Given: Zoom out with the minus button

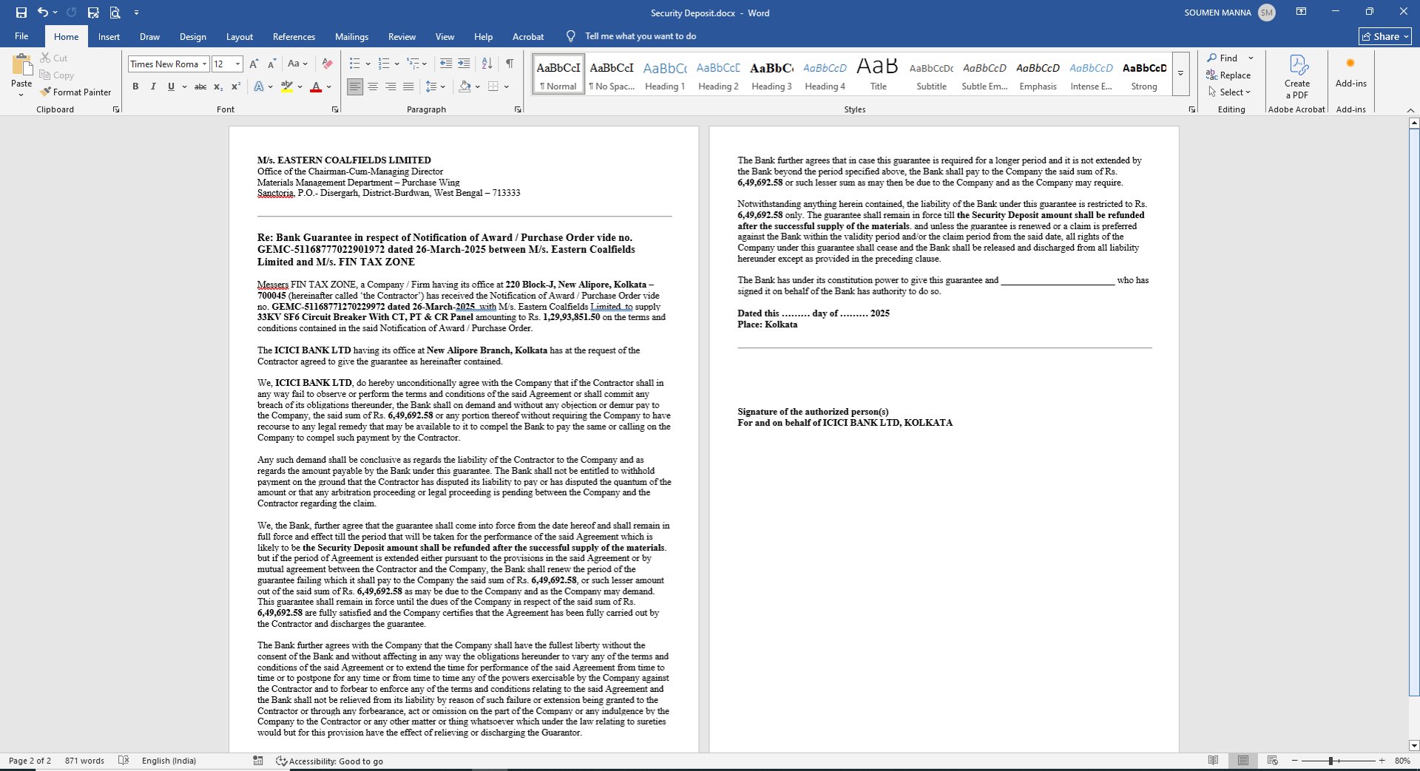Looking at the screenshot, I should pos(1295,761).
